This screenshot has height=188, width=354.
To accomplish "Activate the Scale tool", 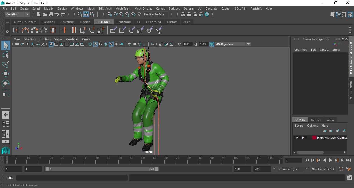I will point(6,93).
